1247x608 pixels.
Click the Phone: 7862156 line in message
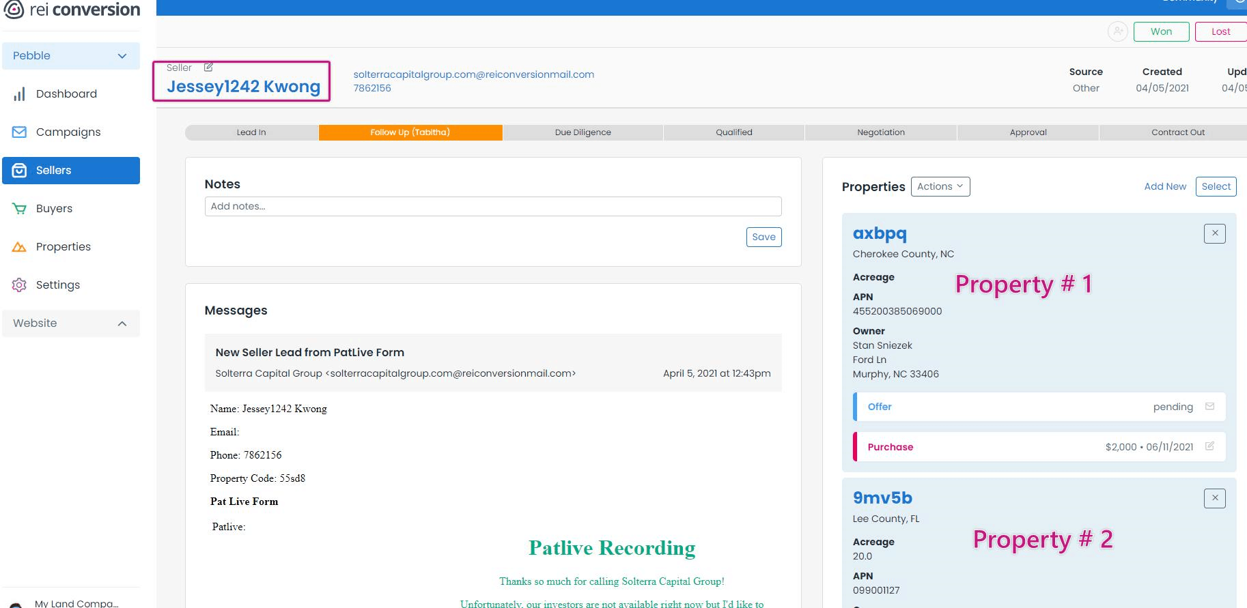246,455
